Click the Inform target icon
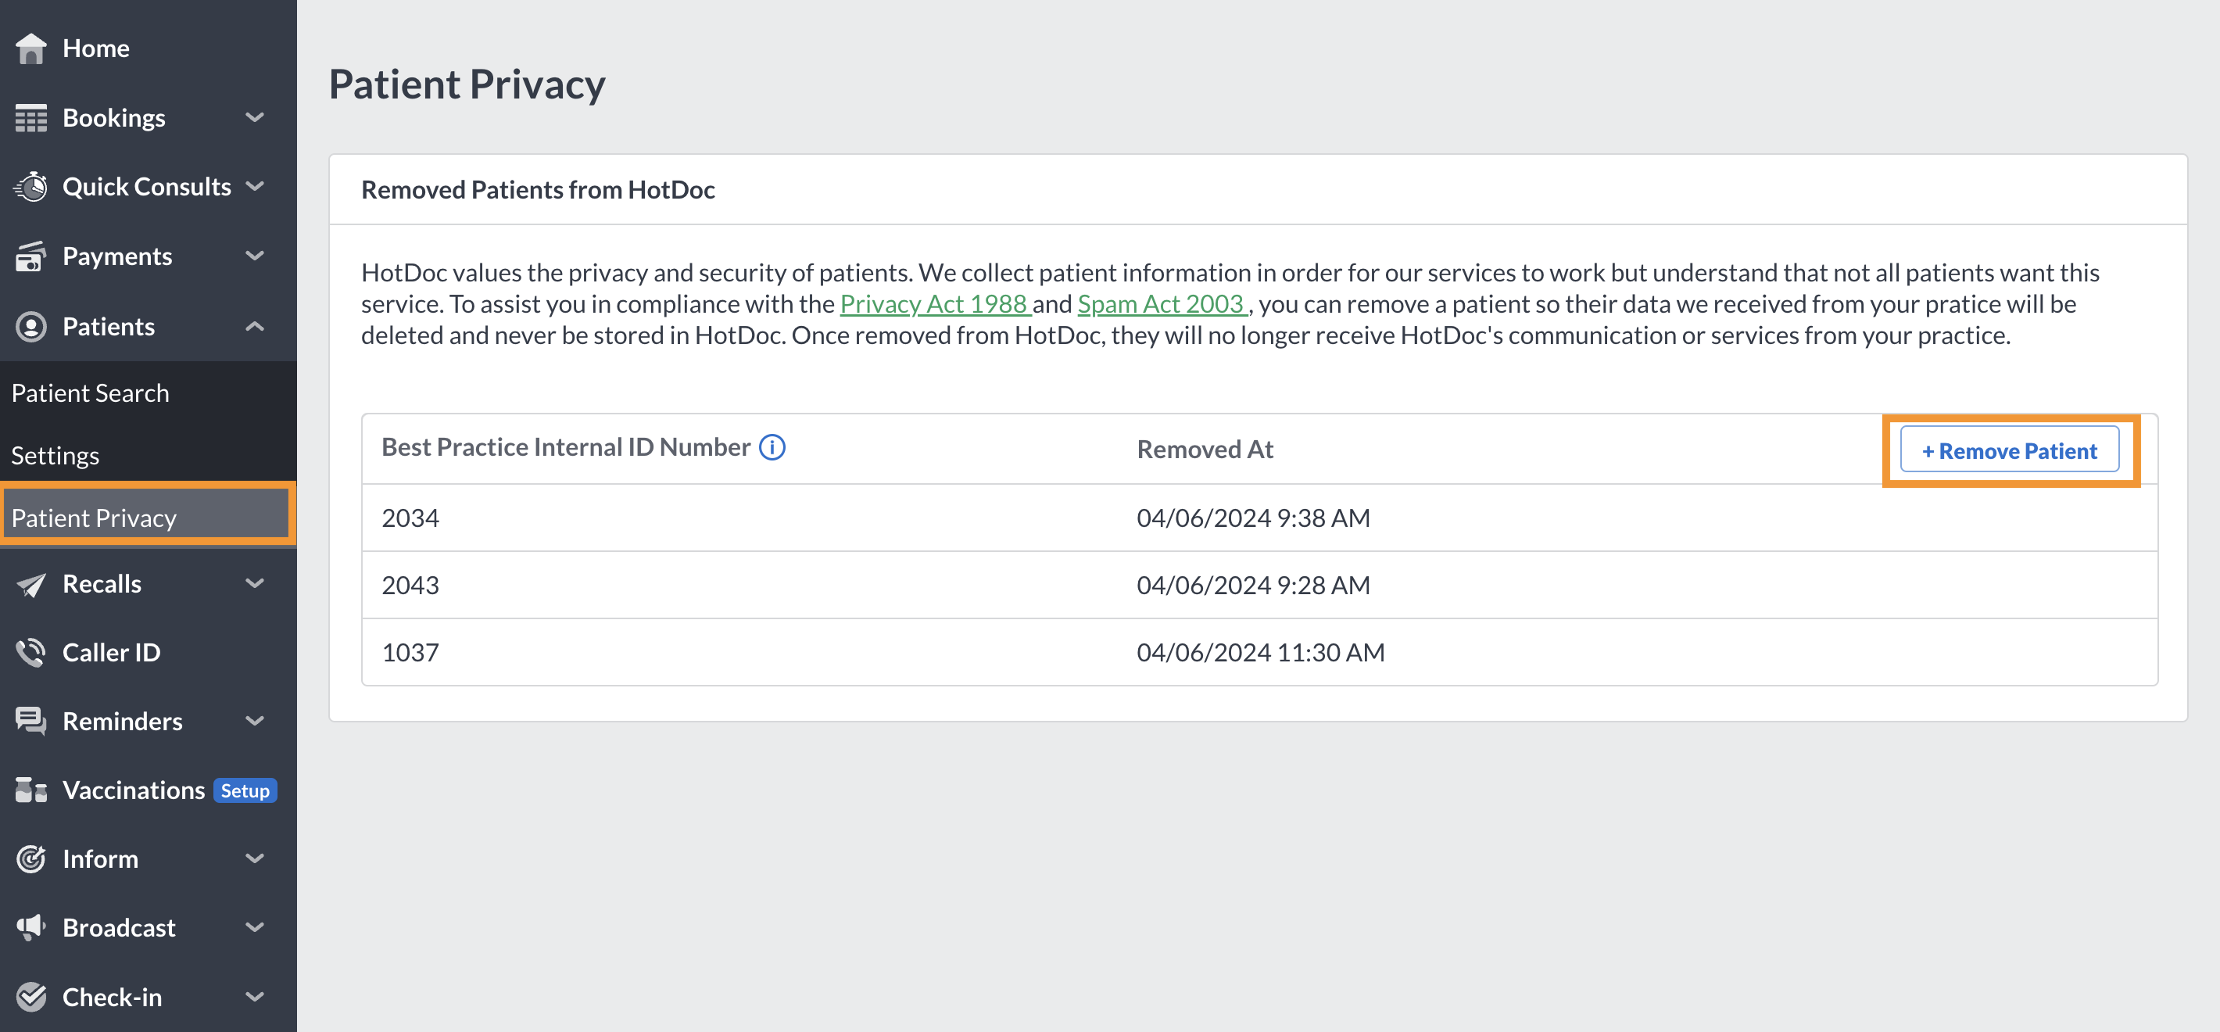Screen dimensions: 2220x1032 tap(31, 858)
